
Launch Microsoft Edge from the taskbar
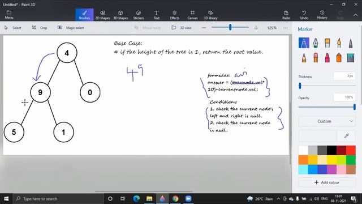click(136, 199)
